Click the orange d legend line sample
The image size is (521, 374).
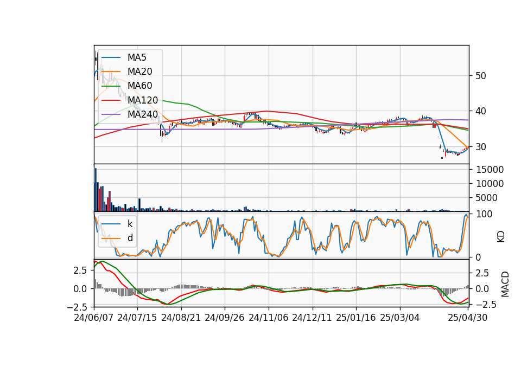click(111, 238)
